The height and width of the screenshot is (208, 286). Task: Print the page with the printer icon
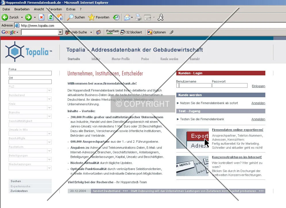pos(138,17)
